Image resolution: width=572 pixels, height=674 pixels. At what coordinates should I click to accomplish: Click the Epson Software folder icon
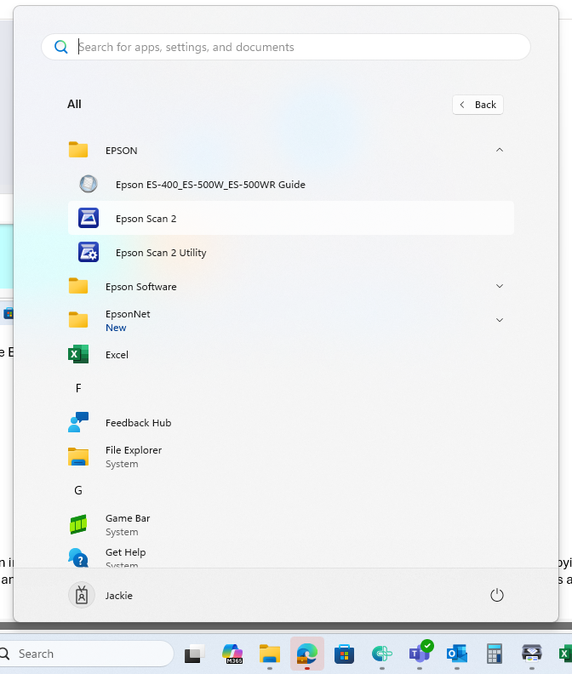click(78, 286)
